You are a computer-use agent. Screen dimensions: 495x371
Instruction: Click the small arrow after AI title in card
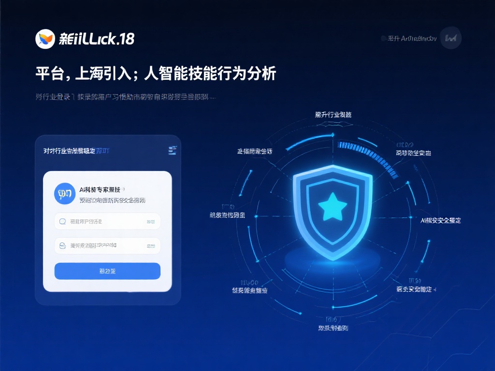[124, 189]
